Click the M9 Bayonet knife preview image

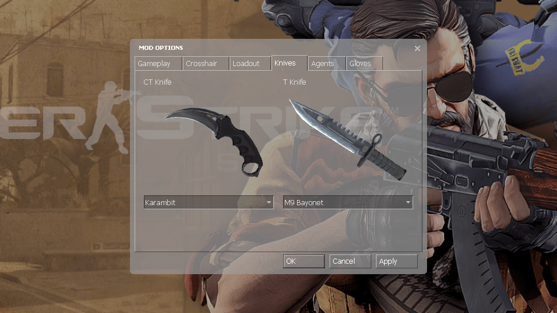(x=347, y=139)
